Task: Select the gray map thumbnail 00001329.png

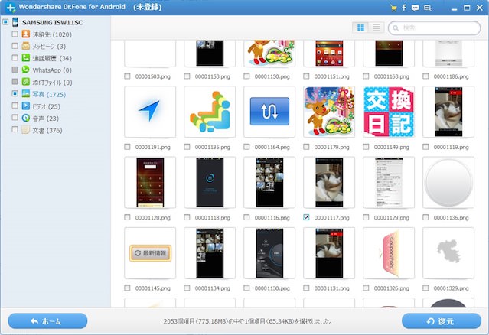Action: [448, 253]
